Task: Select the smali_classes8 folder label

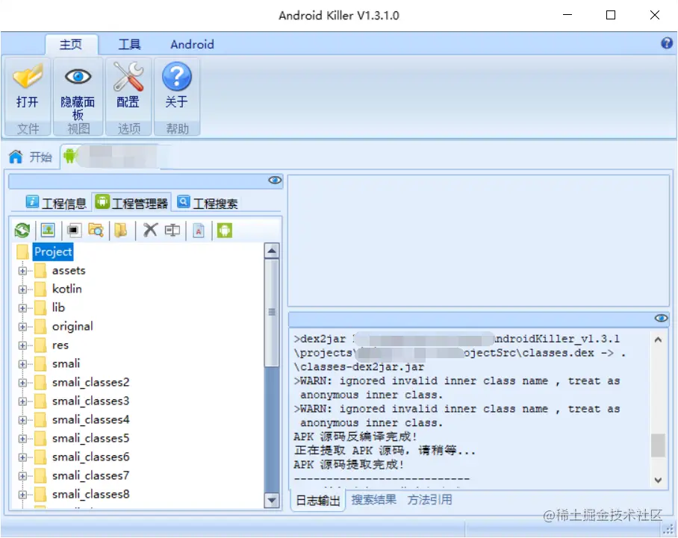Action: click(x=91, y=495)
